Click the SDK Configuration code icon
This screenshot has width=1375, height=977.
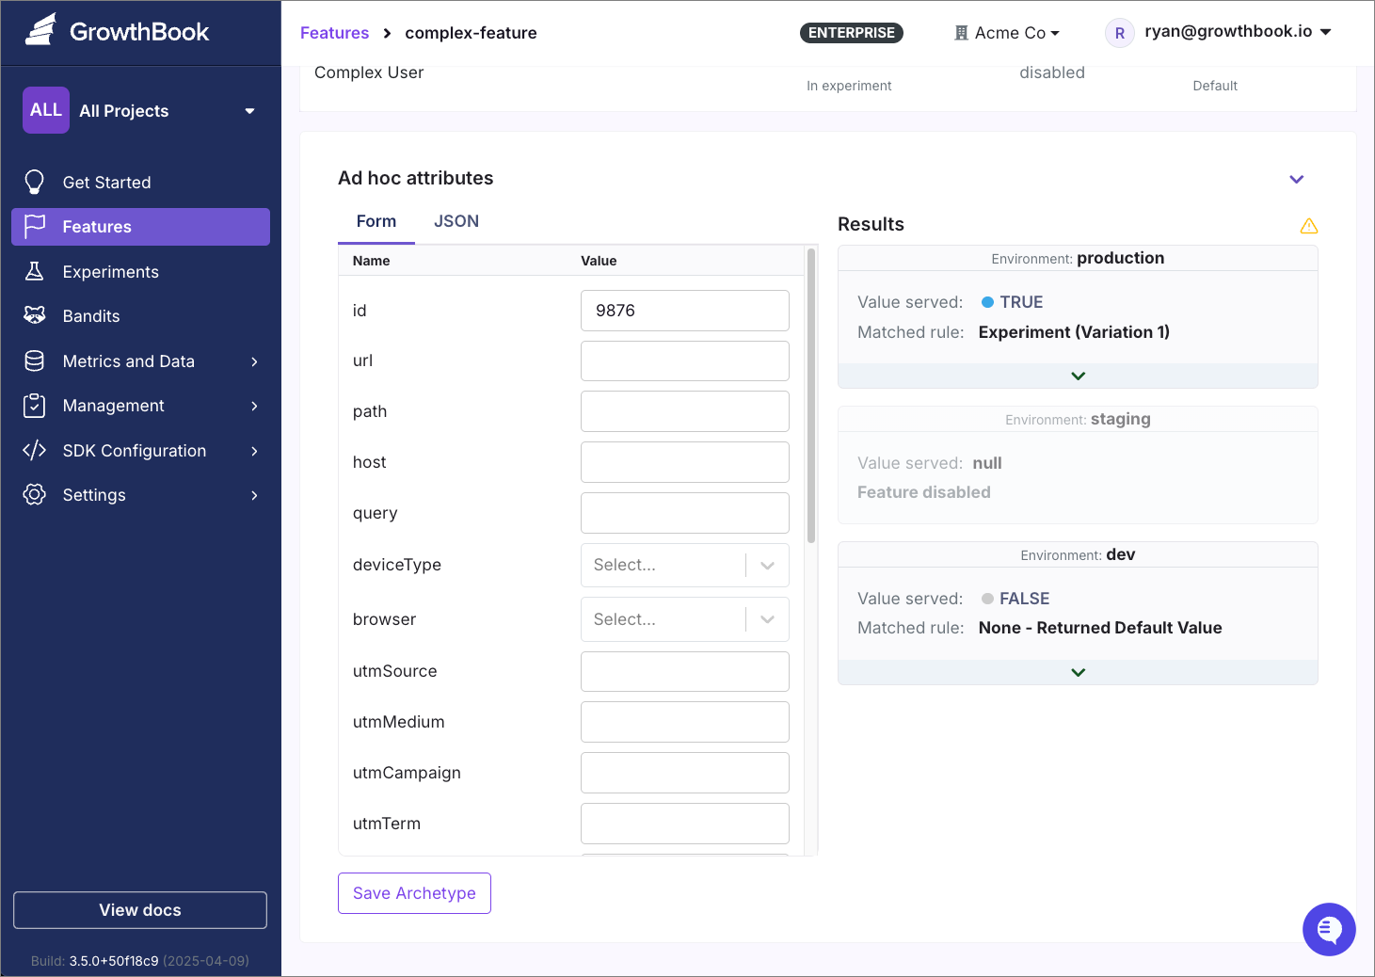click(35, 450)
